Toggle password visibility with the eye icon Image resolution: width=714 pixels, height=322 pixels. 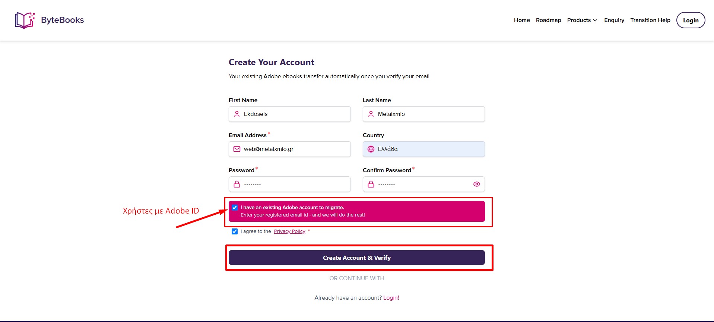[477, 184]
